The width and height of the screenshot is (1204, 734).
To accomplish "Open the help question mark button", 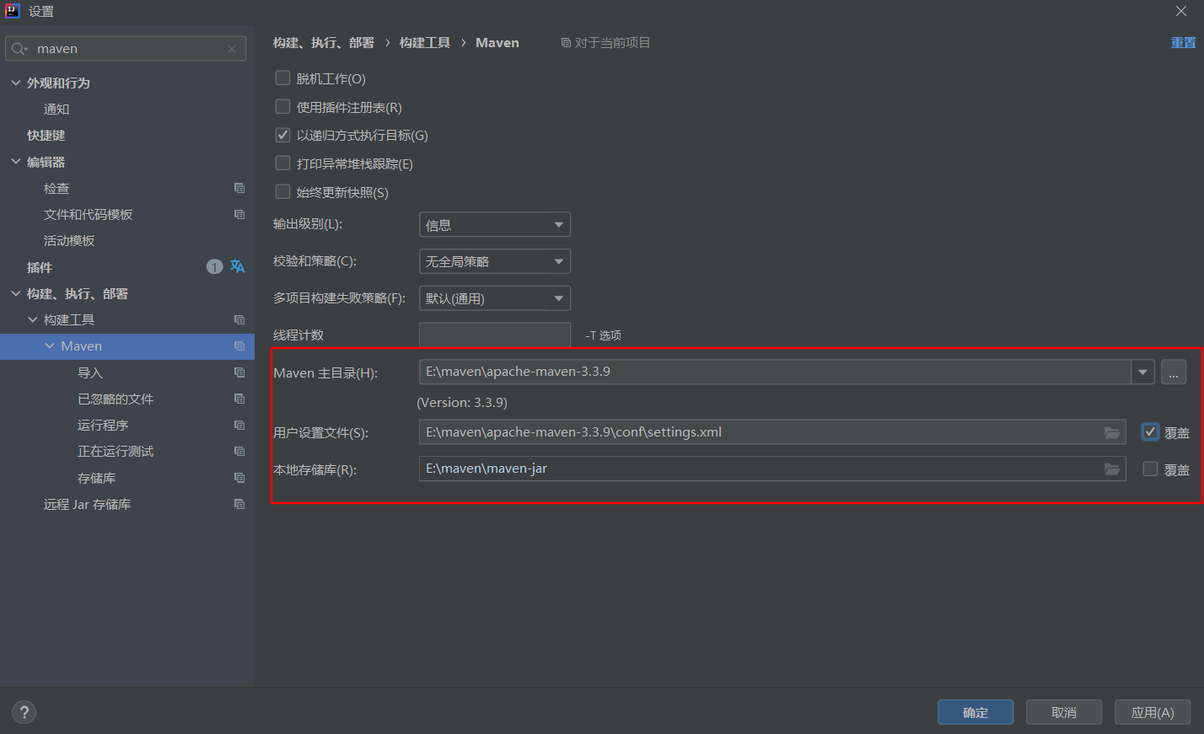I will tap(24, 712).
